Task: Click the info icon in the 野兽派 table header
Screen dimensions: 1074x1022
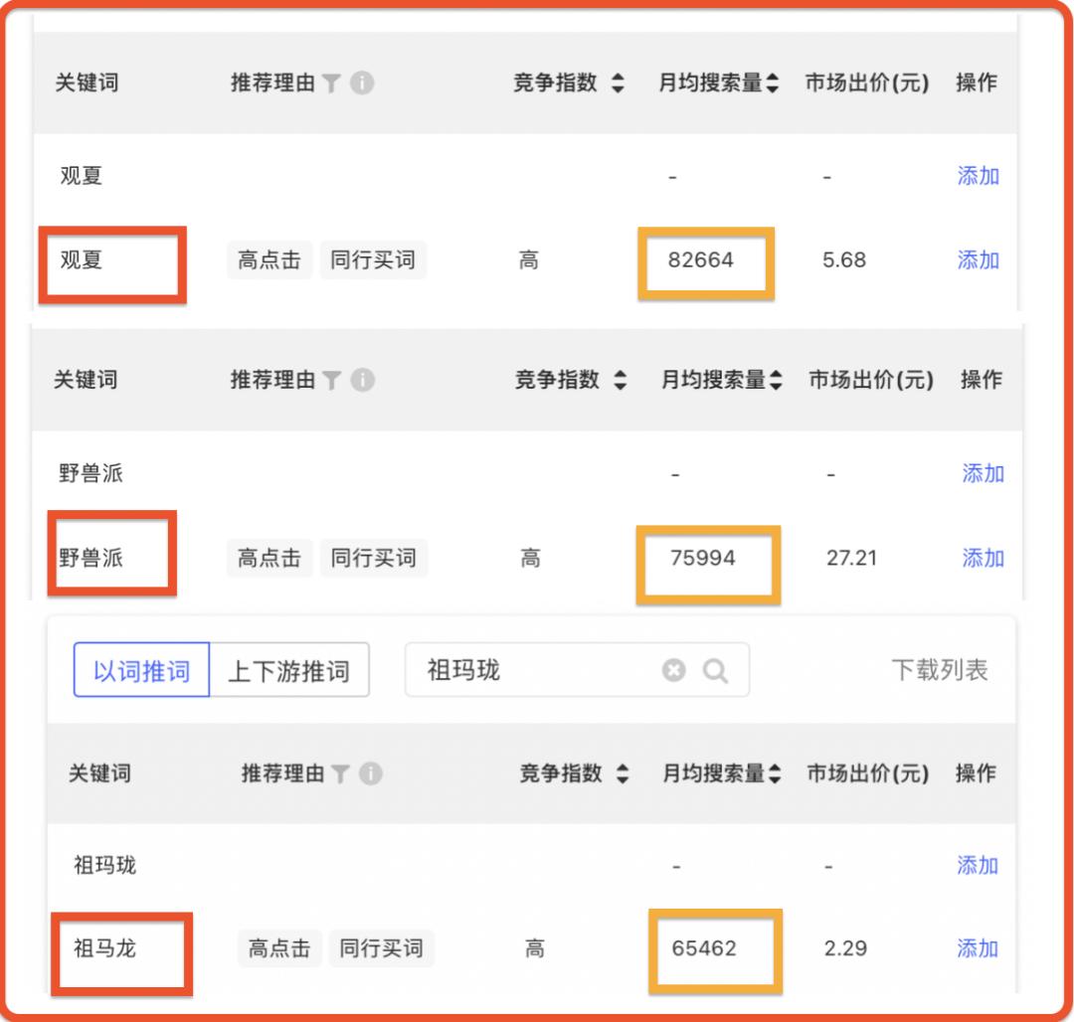Action: pos(363,380)
